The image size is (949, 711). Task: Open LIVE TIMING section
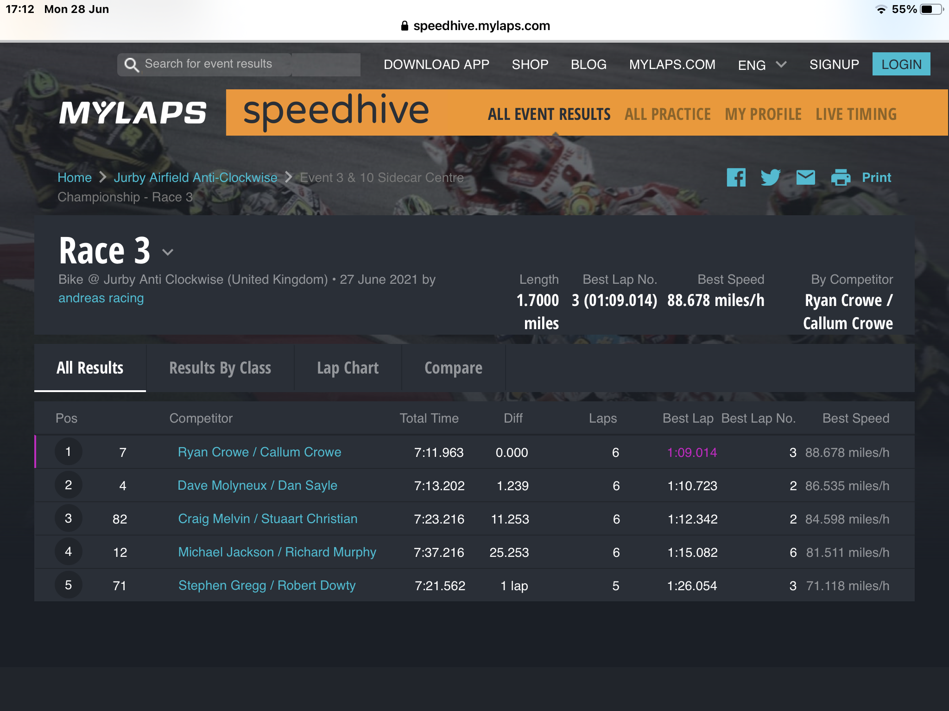pyautogui.click(x=856, y=114)
